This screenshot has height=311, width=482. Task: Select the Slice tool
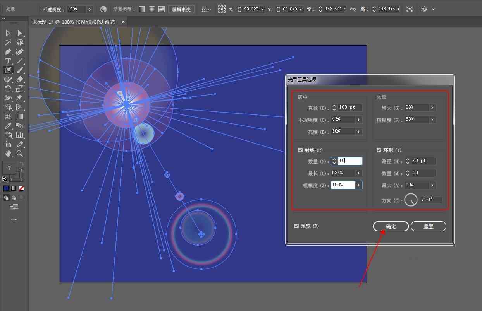(x=20, y=145)
